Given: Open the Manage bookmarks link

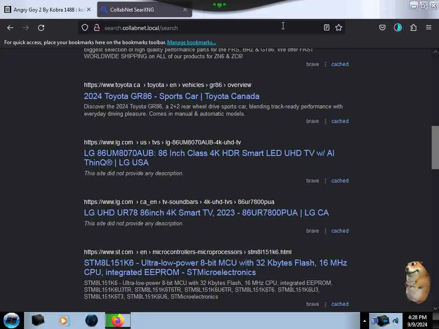Looking at the screenshot, I should [192, 42].
